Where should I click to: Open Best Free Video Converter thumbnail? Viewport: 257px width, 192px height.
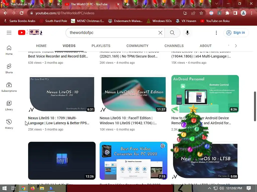pyautogui.click(x=134, y=161)
